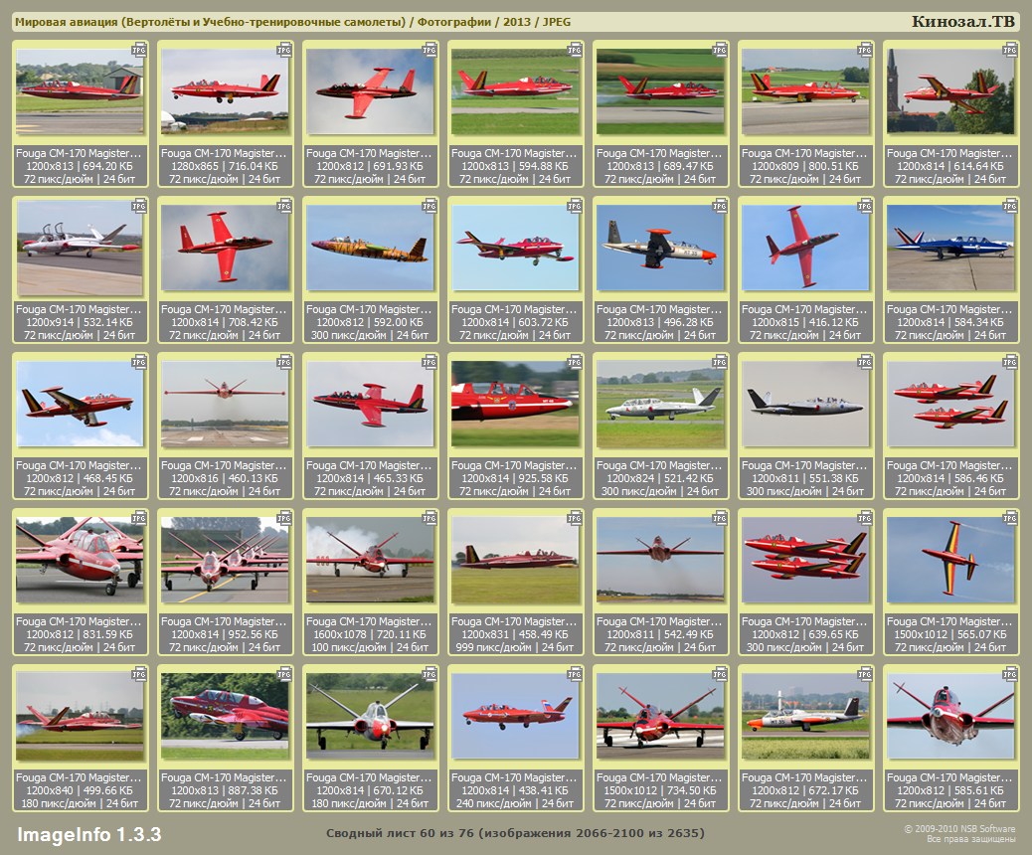
Task: Click JPG badge on the 1600x1078 smoke-trail photo
Action: point(430,517)
